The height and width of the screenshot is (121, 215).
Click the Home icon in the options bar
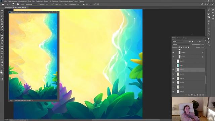point(3,4)
